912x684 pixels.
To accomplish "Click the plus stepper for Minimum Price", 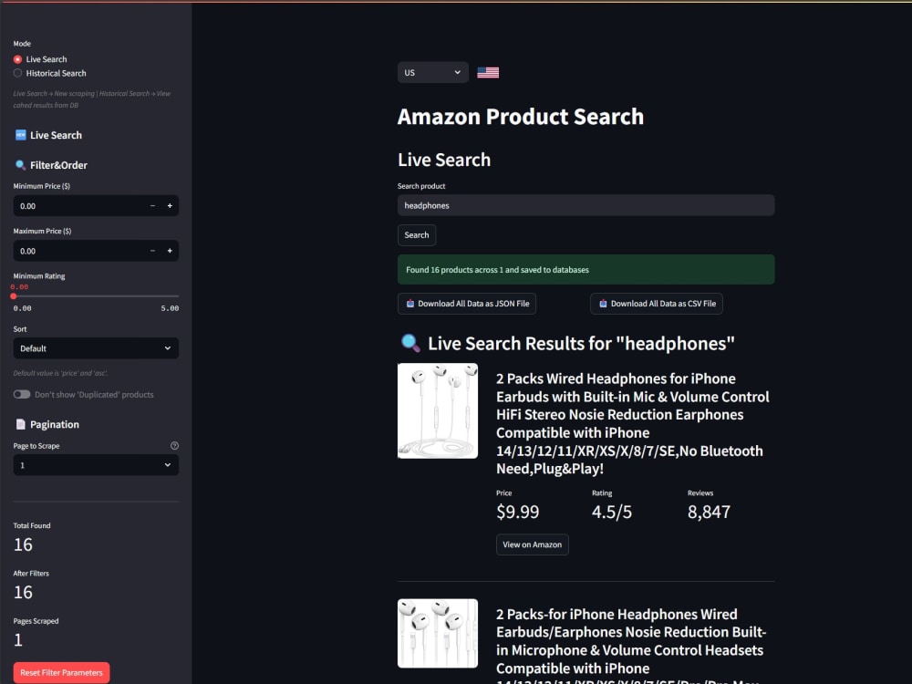I will click(x=170, y=206).
